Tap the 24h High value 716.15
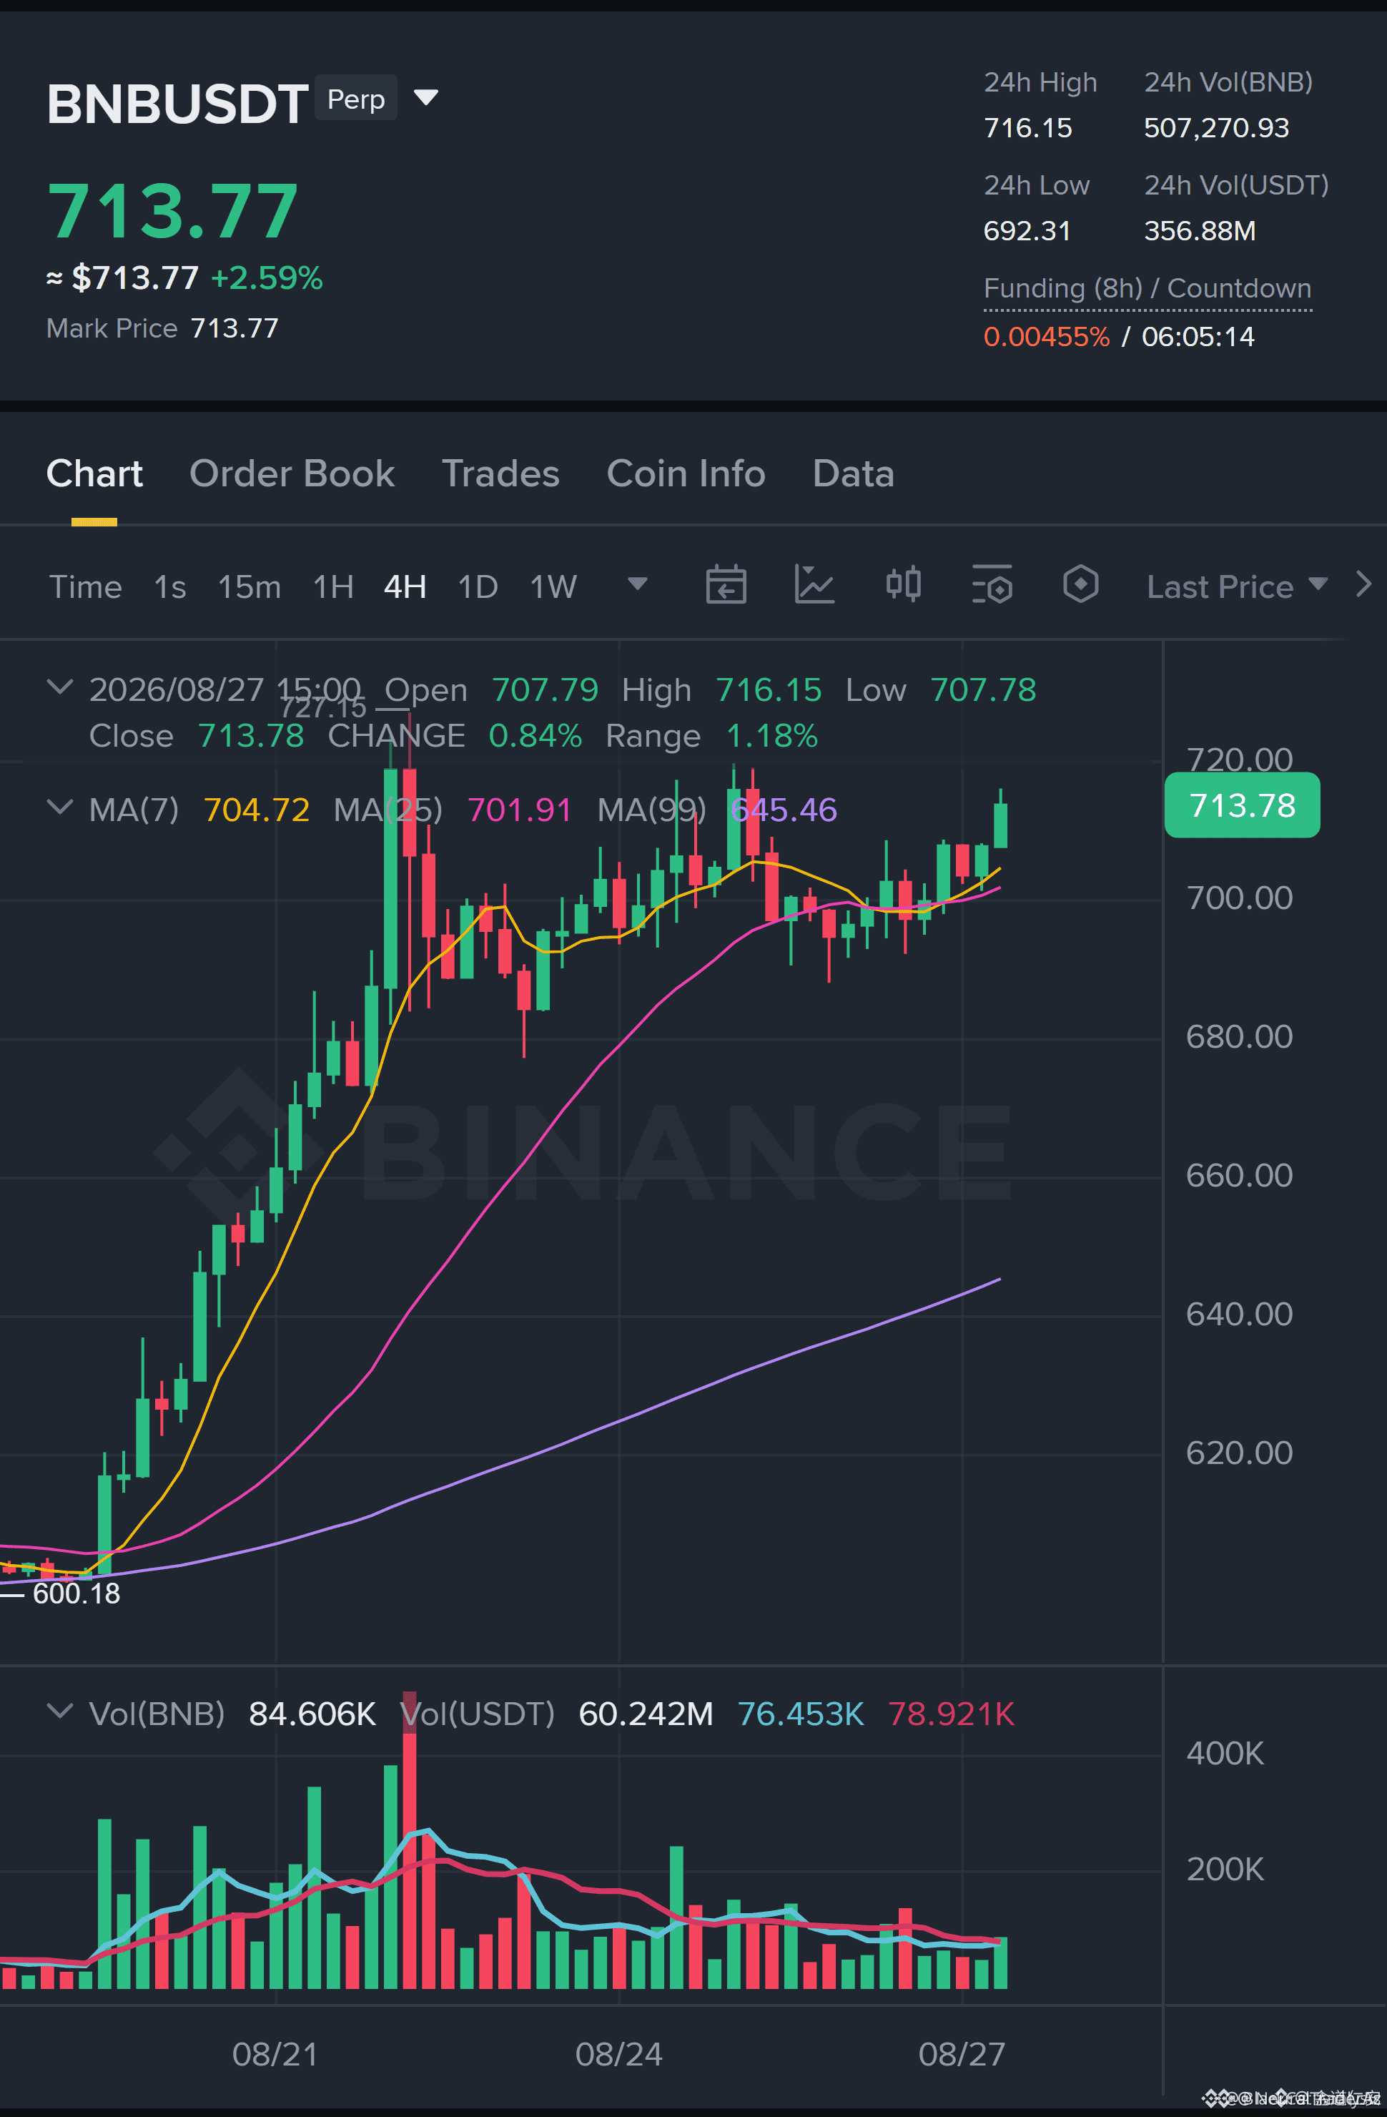The width and height of the screenshot is (1387, 2117). (1028, 128)
